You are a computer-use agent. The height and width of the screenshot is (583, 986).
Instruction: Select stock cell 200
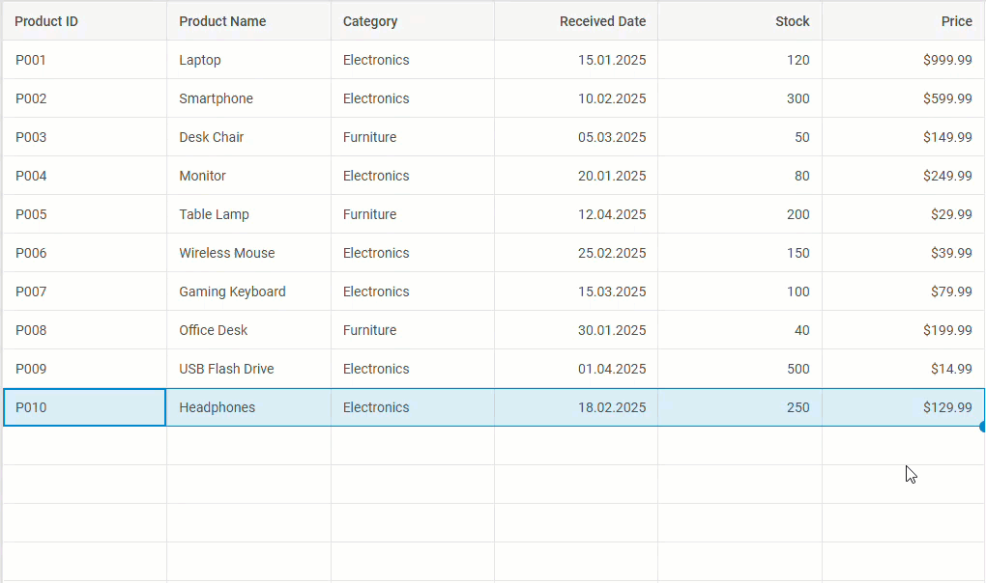[740, 214]
